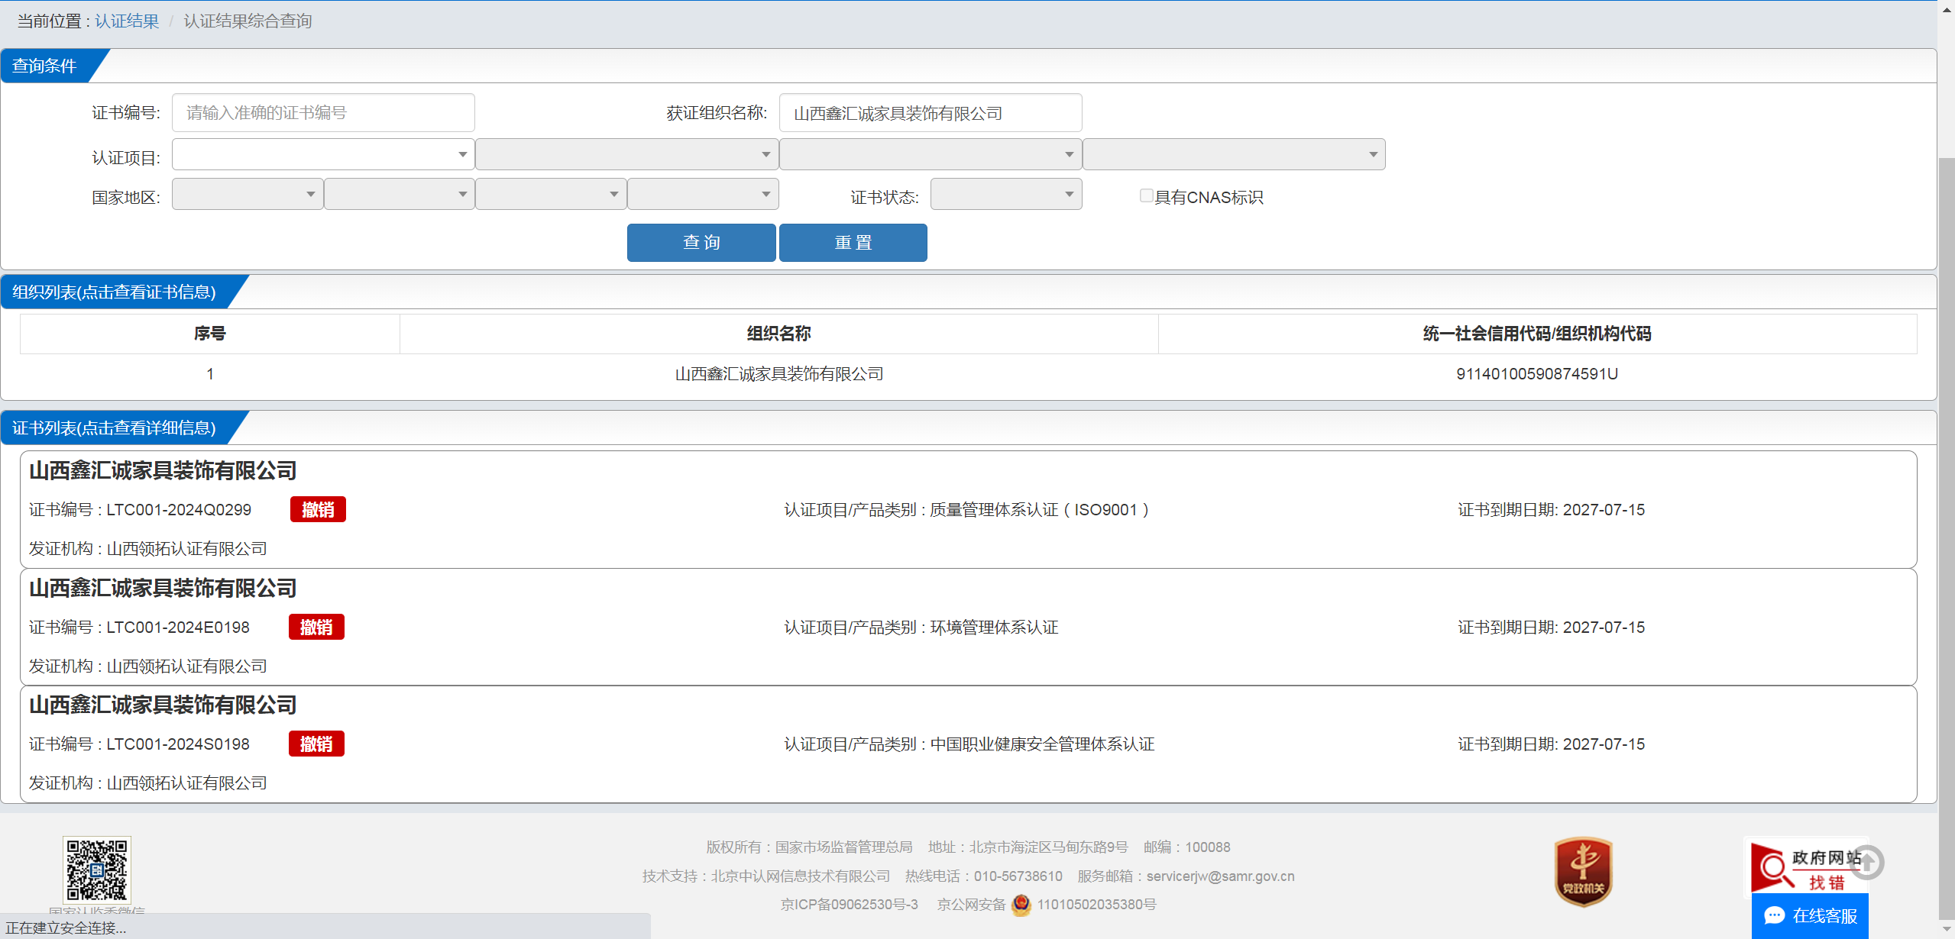Select organization row 山西鑫汇诚家具装饰有限公司 in table

click(x=778, y=374)
